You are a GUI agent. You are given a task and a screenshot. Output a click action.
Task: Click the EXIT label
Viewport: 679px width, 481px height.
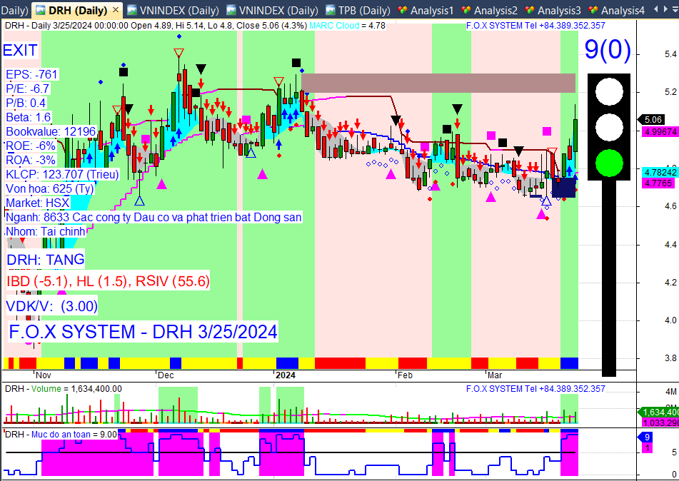(x=21, y=50)
